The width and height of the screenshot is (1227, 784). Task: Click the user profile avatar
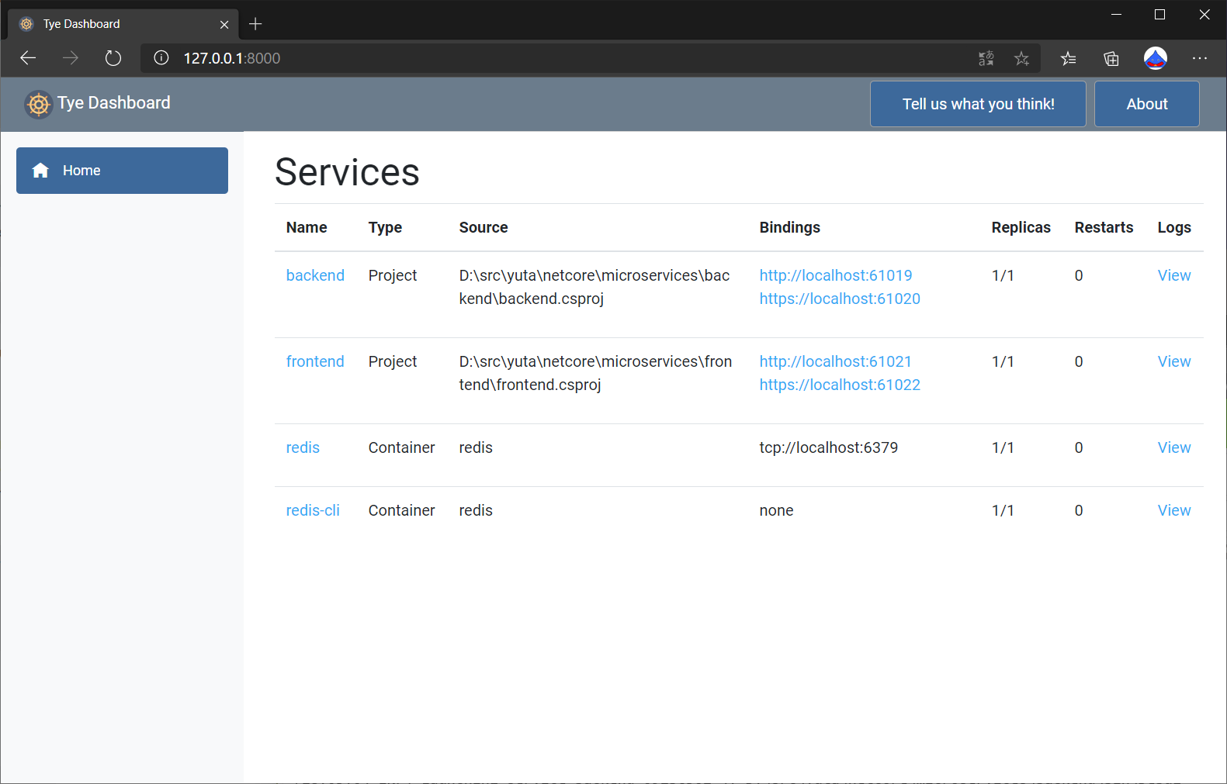tap(1155, 58)
